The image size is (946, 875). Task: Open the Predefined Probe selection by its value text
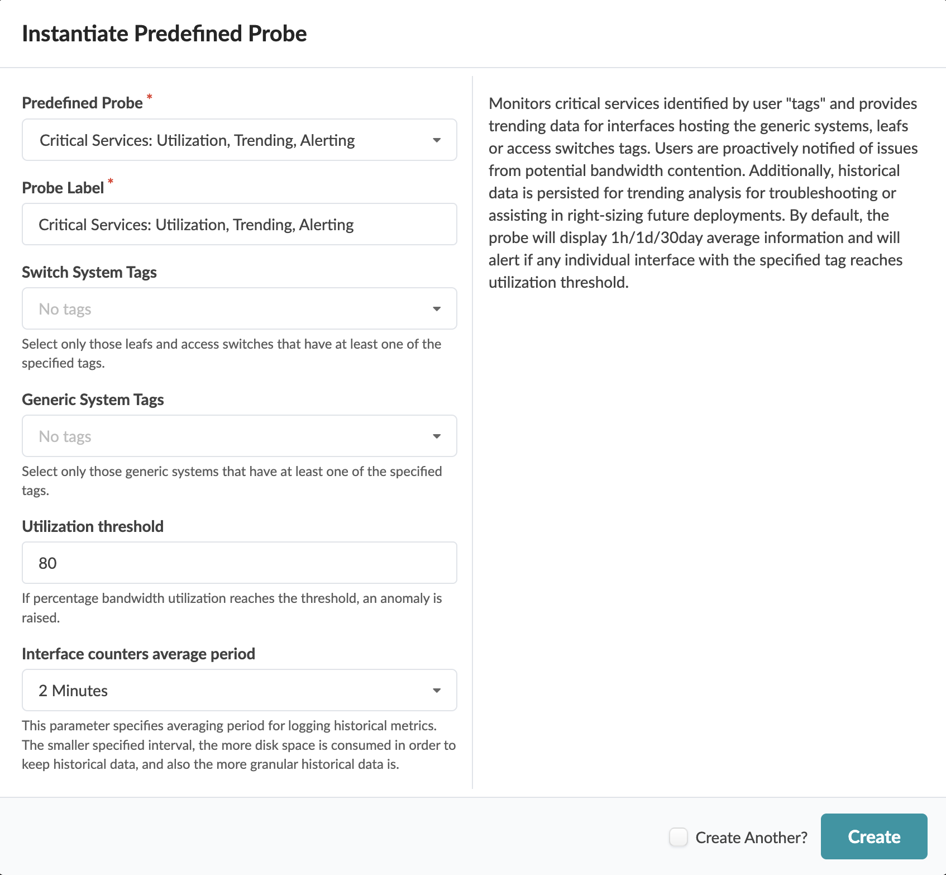click(197, 140)
